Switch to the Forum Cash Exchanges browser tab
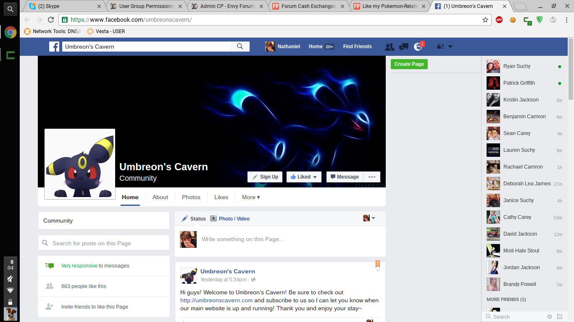The image size is (574, 322). pyautogui.click(x=308, y=6)
